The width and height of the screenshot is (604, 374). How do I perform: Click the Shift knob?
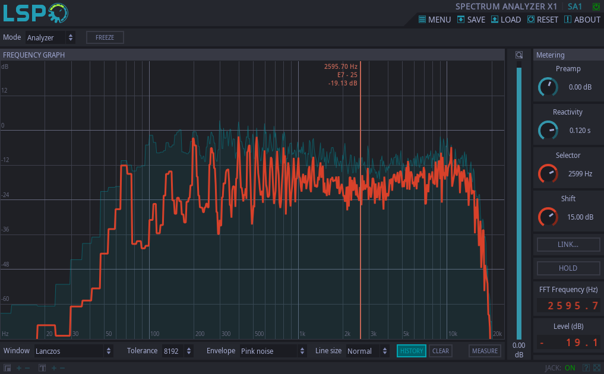click(x=548, y=217)
